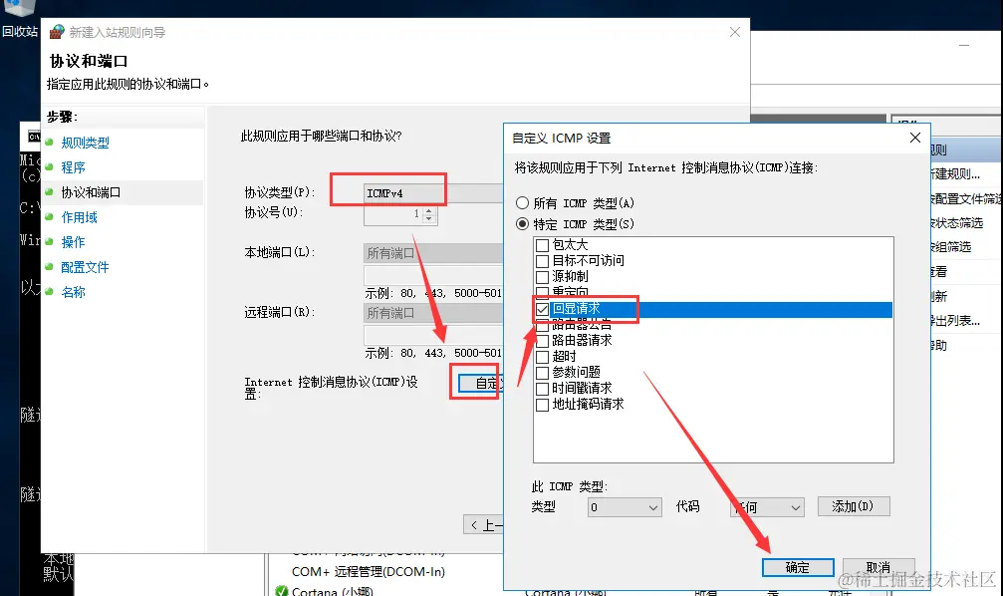Select the COM+ 远程管理(DCOM-In) rule
1003x596 pixels.
click(368, 572)
